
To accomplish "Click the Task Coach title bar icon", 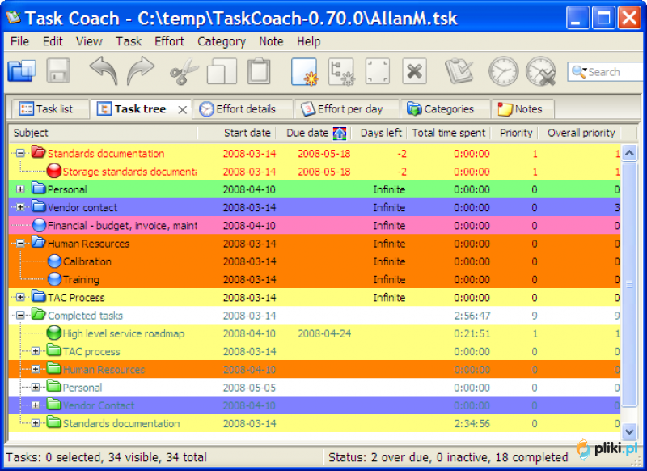I will pyautogui.click(x=13, y=17).
